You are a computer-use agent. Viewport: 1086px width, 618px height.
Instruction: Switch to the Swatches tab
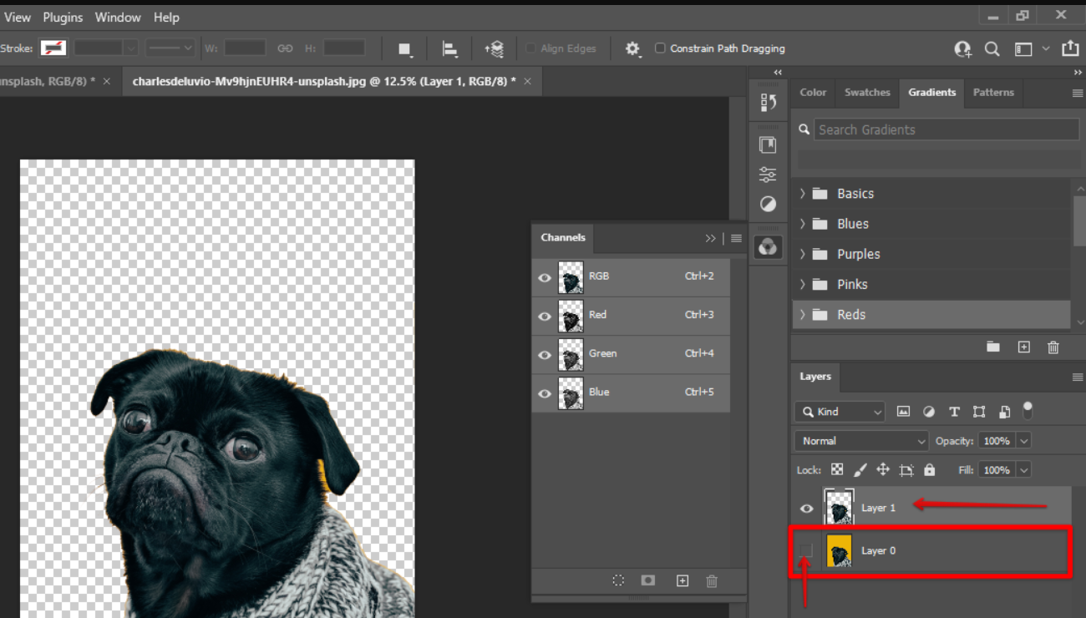(x=866, y=93)
